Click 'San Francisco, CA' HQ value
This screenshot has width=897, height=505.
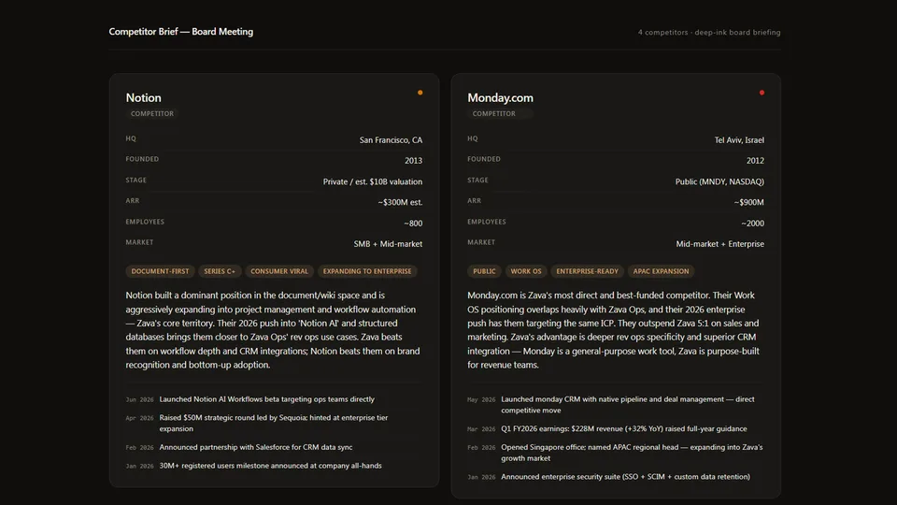391,139
